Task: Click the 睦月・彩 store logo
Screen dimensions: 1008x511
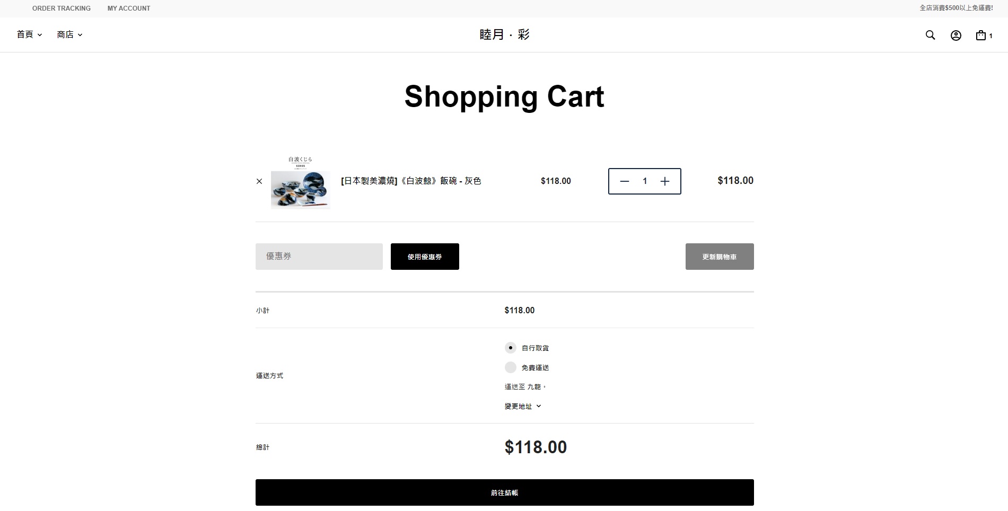Action: pos(504,34)
